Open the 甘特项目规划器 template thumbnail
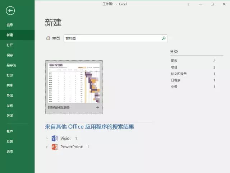The image size is (230, 173). tap(74, 83)
